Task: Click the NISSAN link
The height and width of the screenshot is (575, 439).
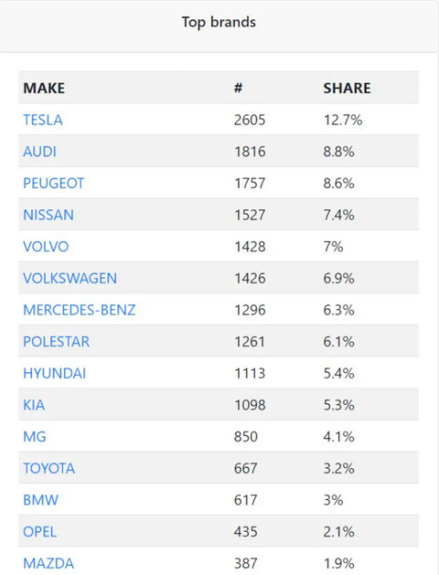Action: tap(48, 215)
